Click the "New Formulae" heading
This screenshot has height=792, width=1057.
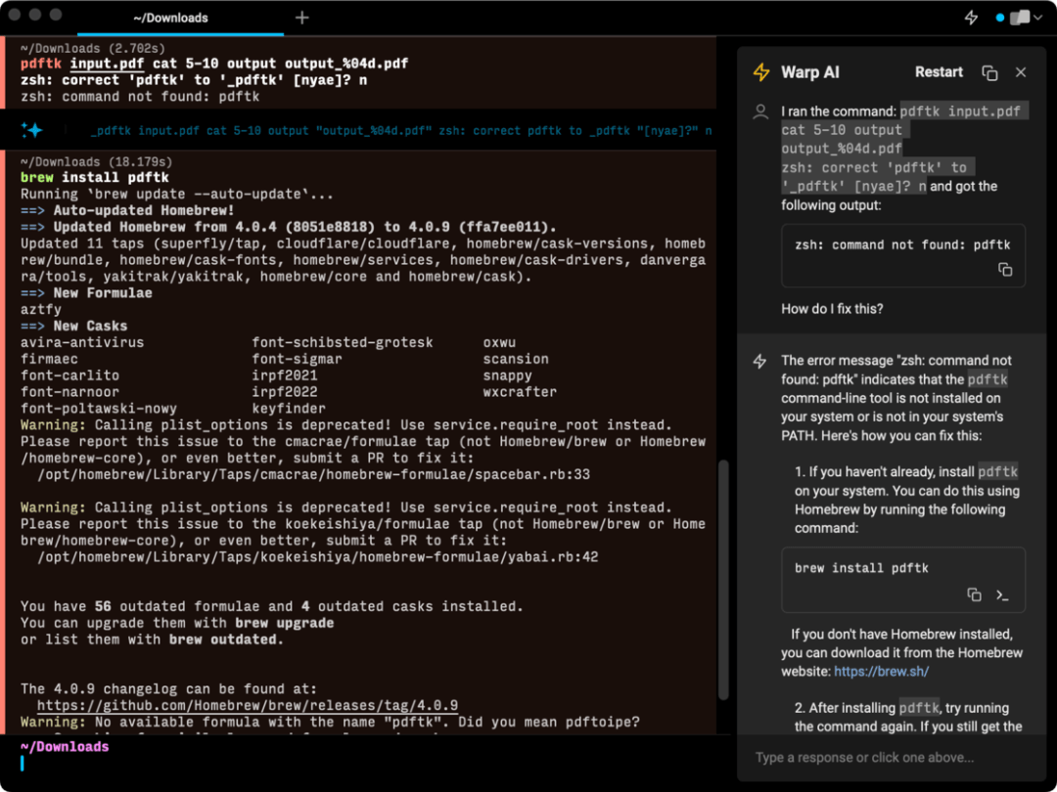(103, 293)
